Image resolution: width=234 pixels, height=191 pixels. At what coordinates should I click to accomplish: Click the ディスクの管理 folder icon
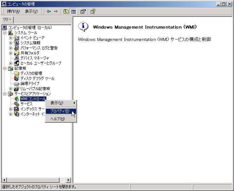coord(17,73)
